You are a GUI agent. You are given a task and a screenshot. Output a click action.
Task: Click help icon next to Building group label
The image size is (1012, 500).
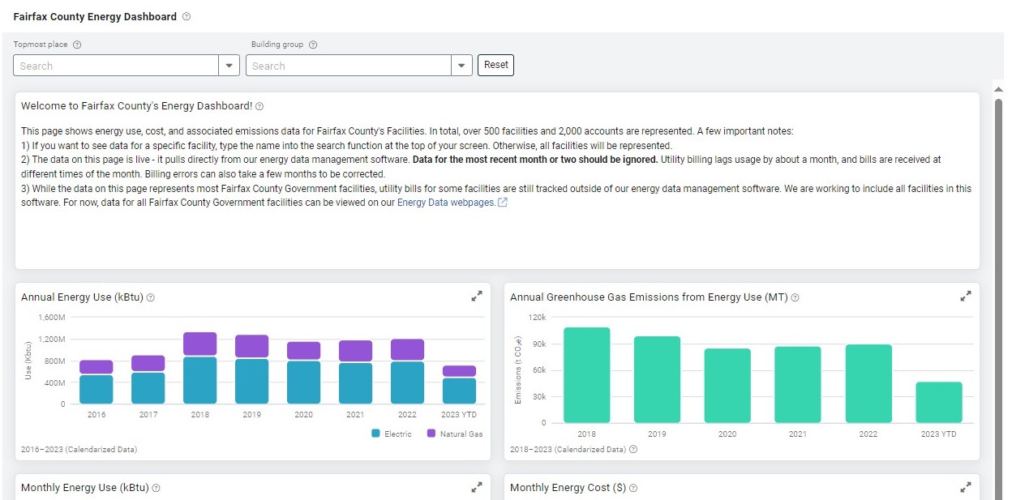click(313, 45)
